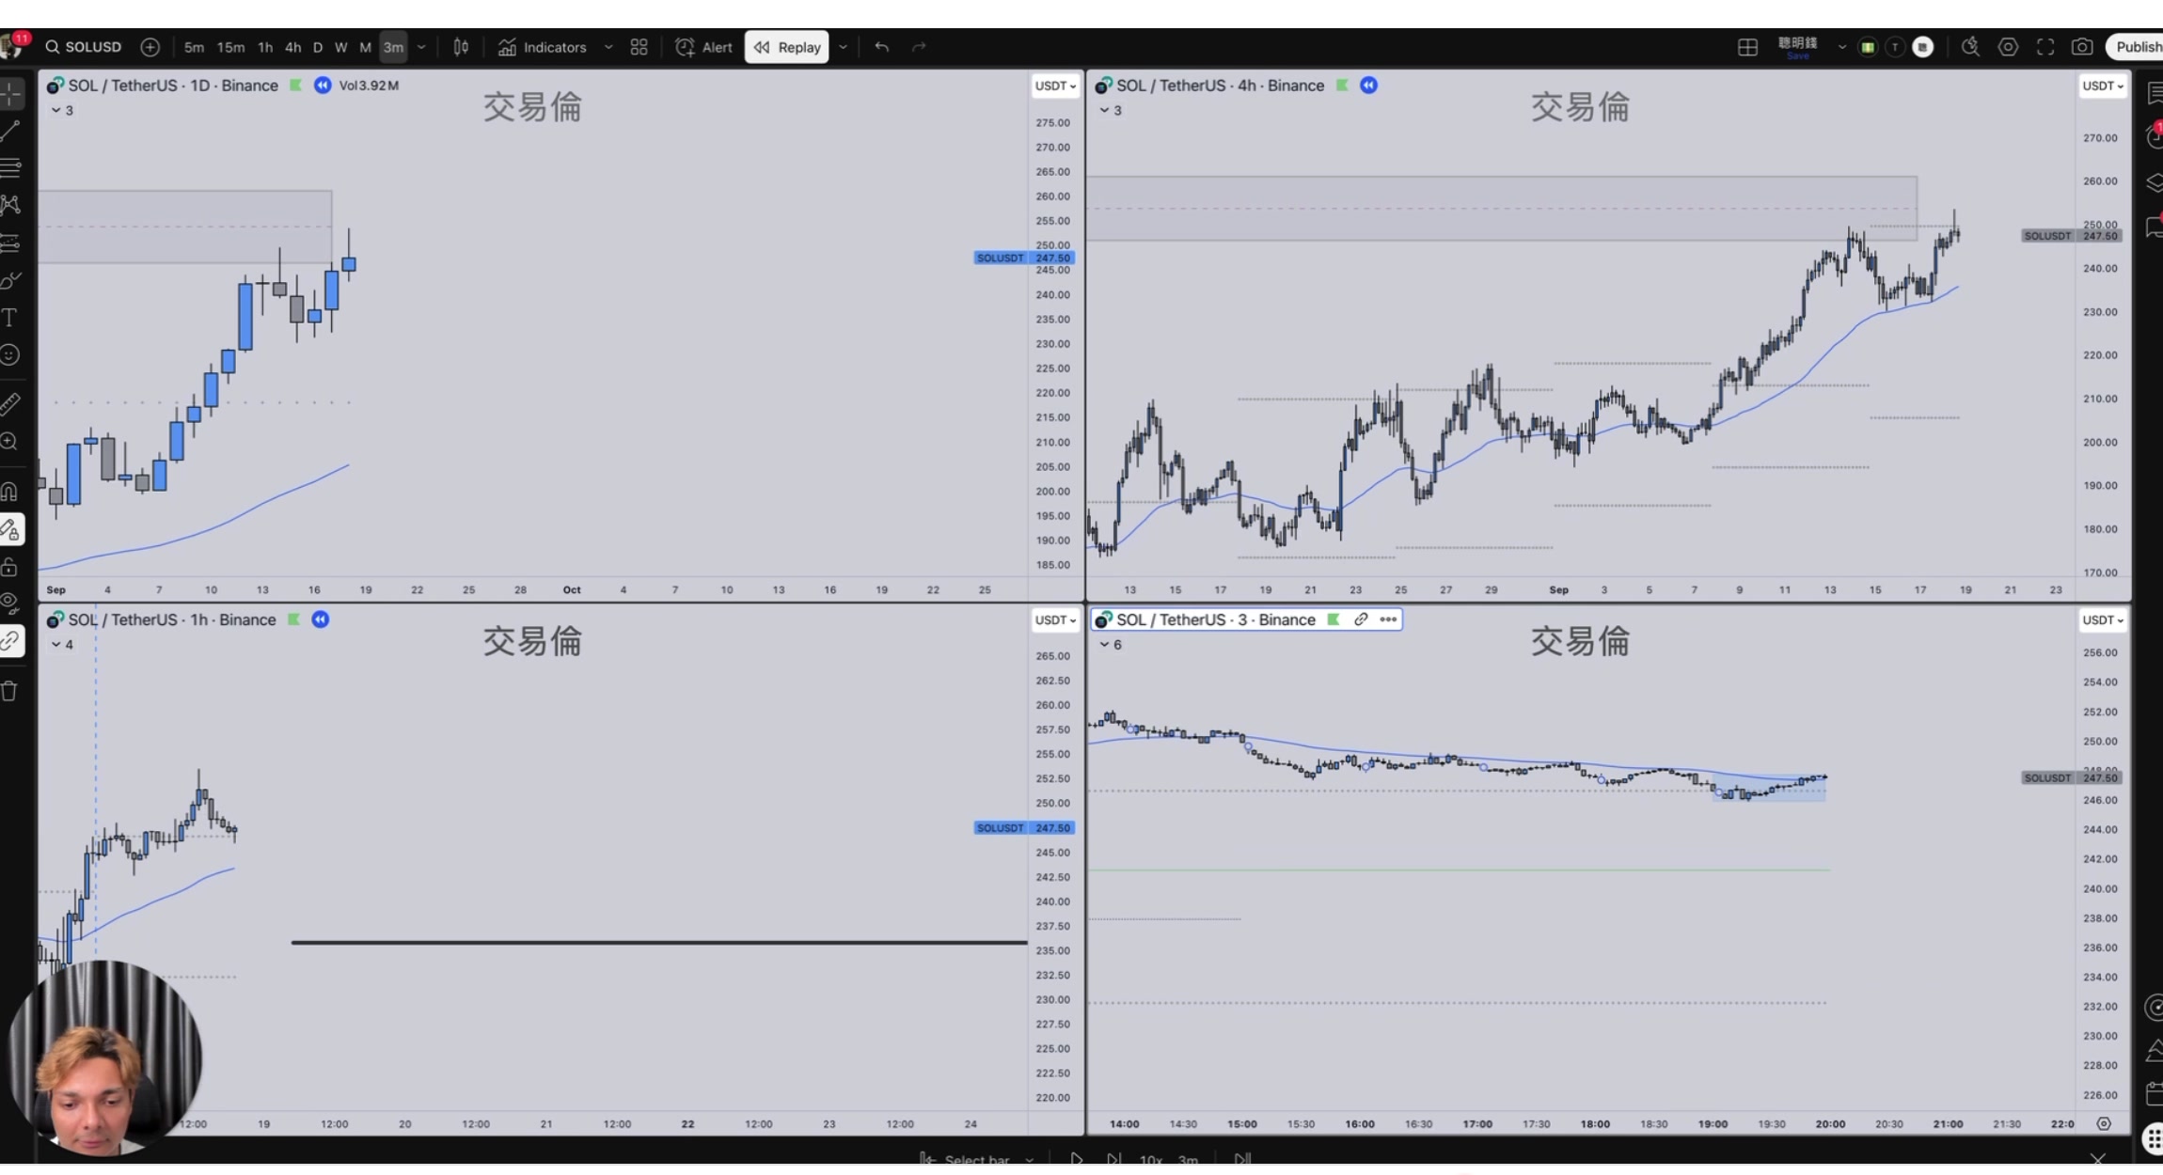Open the Indicators panel

tap(543, 47)
